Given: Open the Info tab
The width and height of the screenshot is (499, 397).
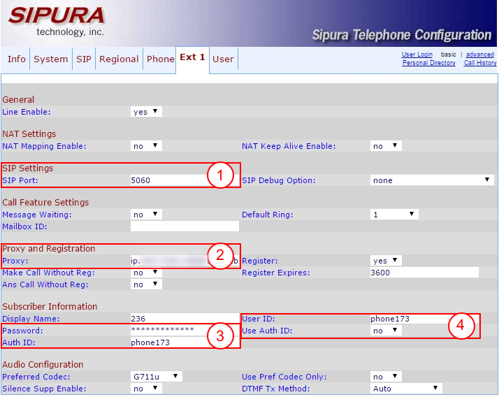Looking at the screenshot, I should tap(17, 59).
